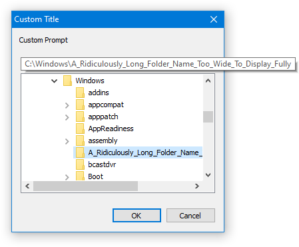Select the appcompat folder name
Image resolution: width=299 pixels, height=247 pixels.
(106, 105)
